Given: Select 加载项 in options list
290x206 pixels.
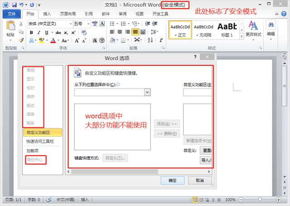Looking at the screenshot, I should click(43, 151).
